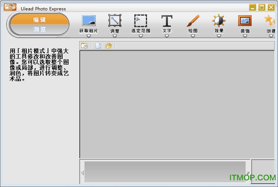278x187 pixels.
Task: Minimize the Photo Express window
Action: point(252,7)
